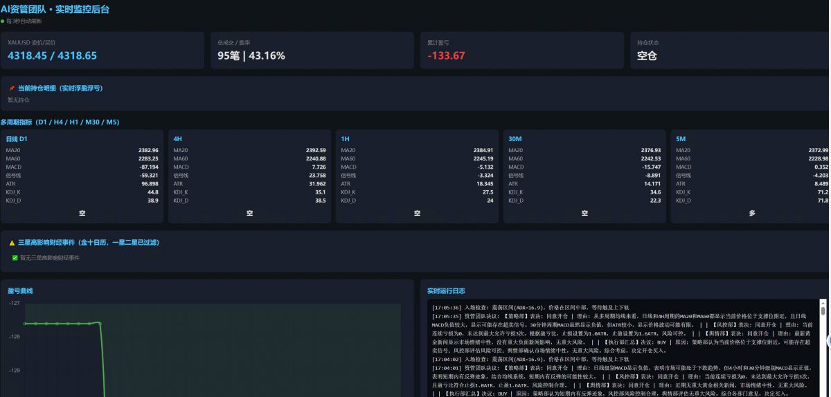Click MA20 value 2382.96 in D1 card
The height and width of the screenshot is (397, 831).
click(148, 150)
